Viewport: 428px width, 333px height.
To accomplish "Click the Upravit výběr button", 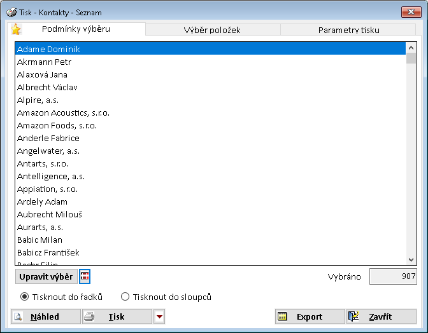I will point(46,276).
